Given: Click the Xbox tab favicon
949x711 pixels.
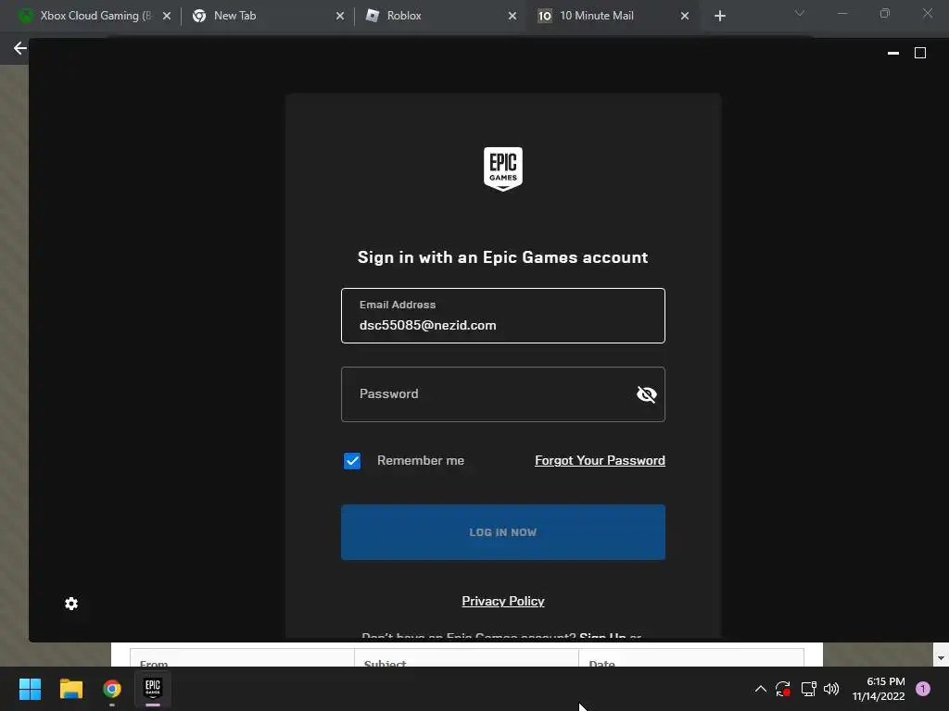Looking at the screenshot, I should click(25, 16).
